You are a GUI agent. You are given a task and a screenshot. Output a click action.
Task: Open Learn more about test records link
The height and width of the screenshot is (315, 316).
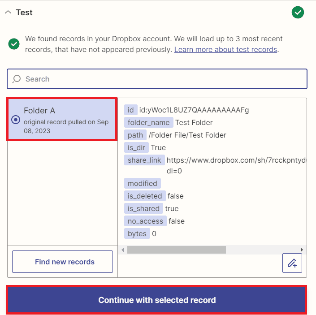[225, 49]
